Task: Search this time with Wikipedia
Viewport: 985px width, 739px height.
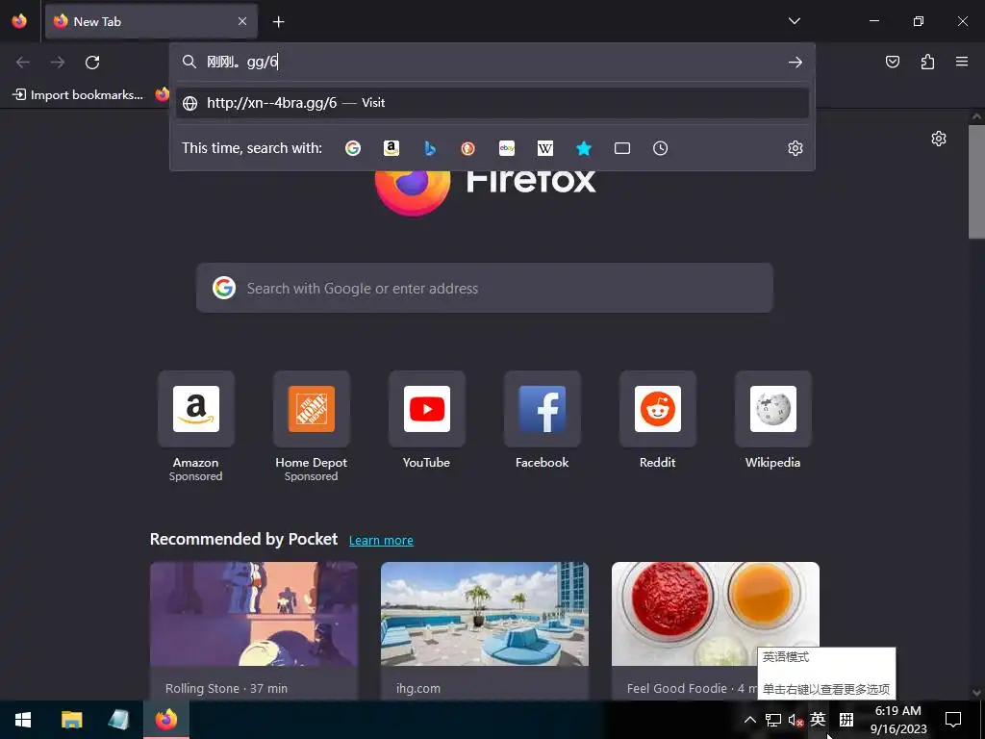Action: click(545, 148)
